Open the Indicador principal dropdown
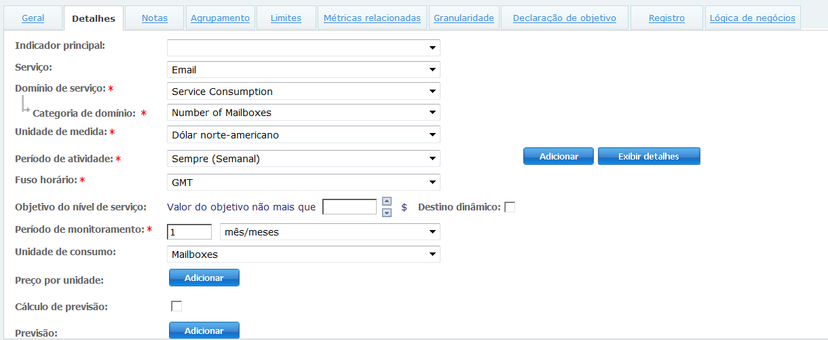Image resolution: width=828 pixels, height=340 pixels. click(x=303, y=48)
